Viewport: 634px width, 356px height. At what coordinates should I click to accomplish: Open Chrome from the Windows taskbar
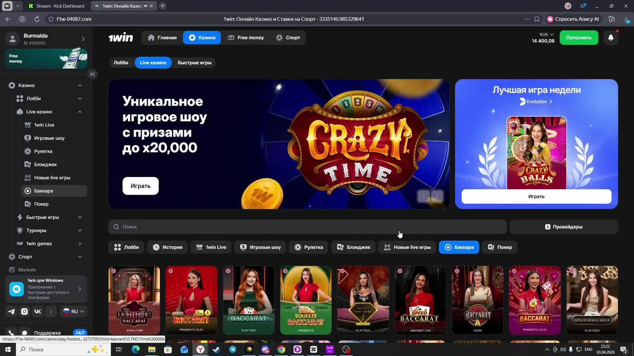click(281, 350)
